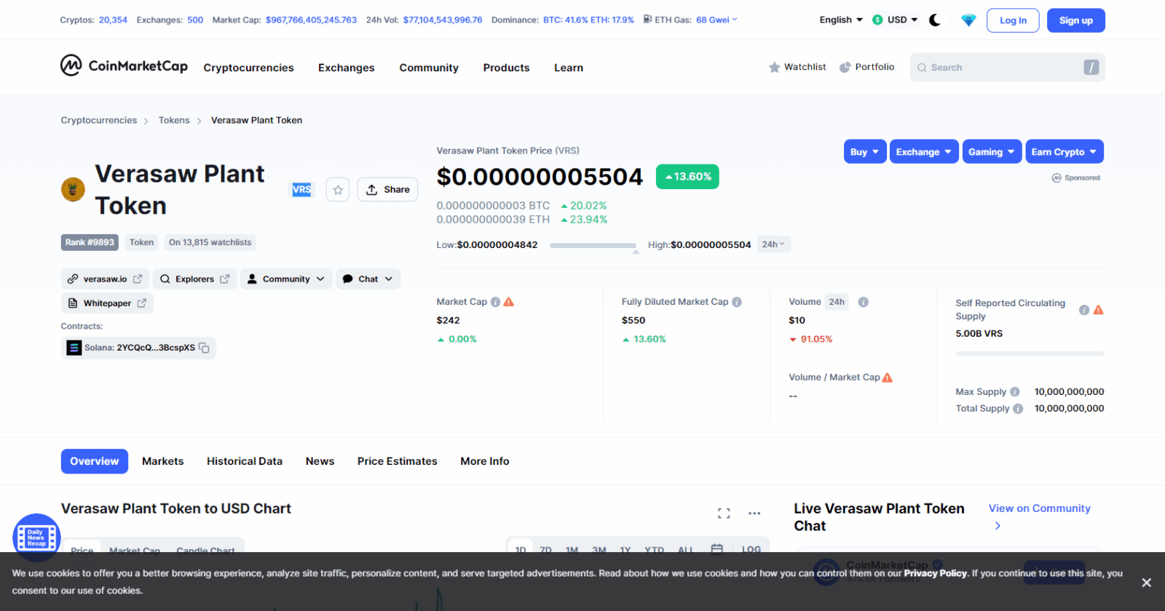Screen dimensions: 1165x611
Task: Open chart more options ellipsis
Action: coord(754,513)
